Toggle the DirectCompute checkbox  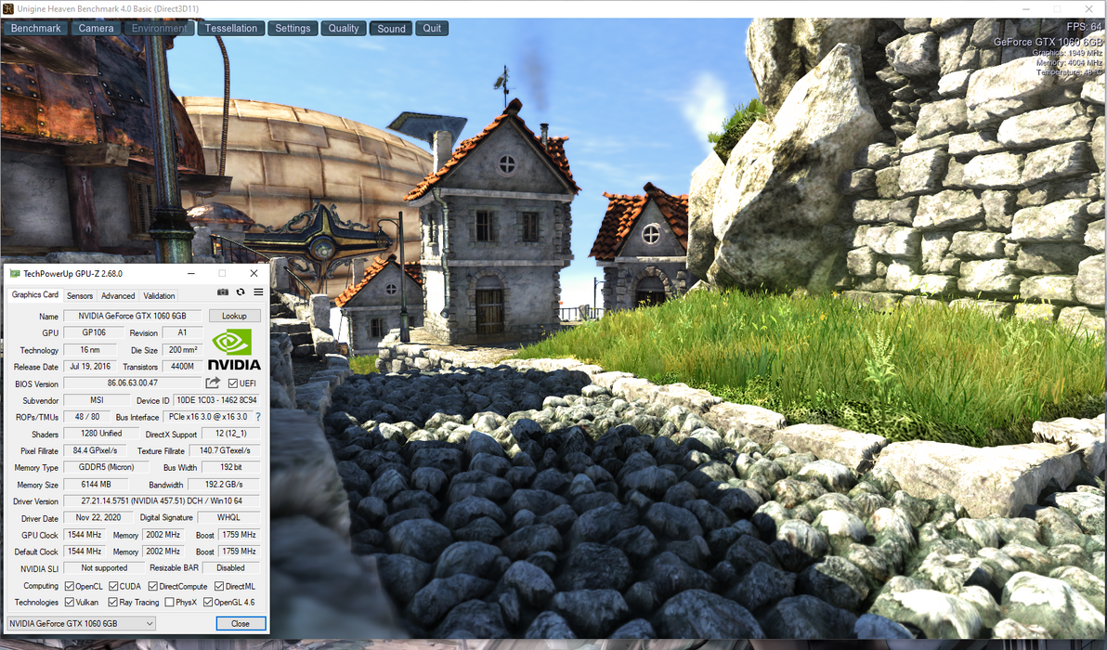[x=152, y=586]
